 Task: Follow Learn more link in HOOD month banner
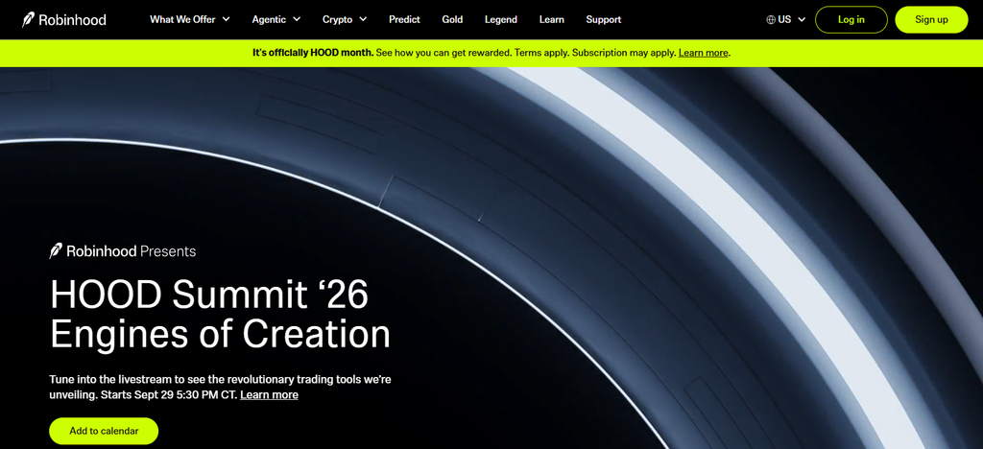[704, 53]
